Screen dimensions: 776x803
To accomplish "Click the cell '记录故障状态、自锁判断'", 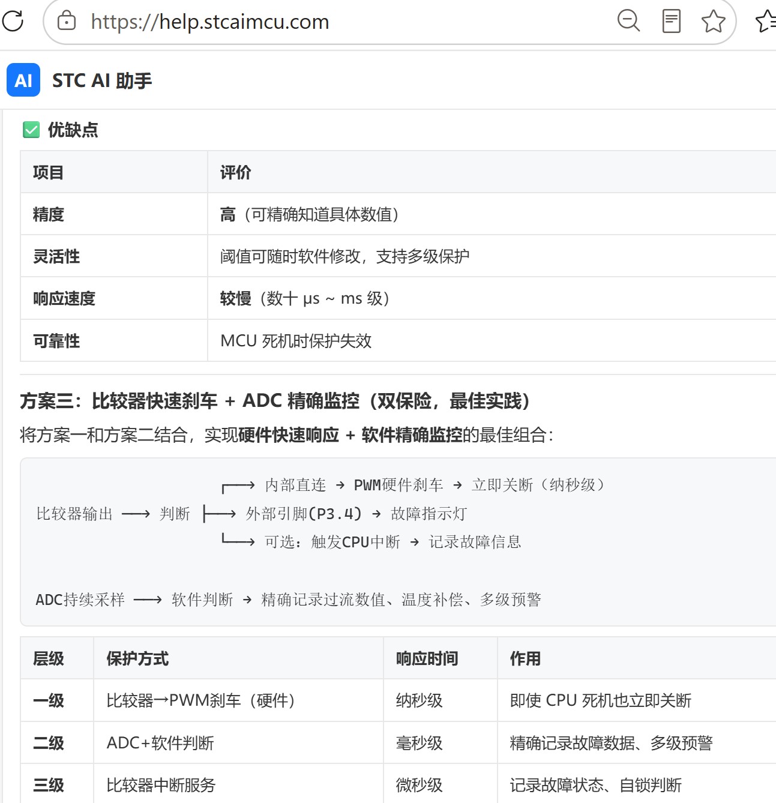I will click(595, 785).
